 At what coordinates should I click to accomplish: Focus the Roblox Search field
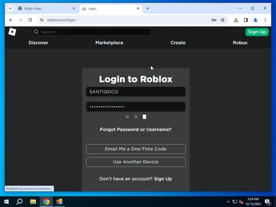(92, 32)
